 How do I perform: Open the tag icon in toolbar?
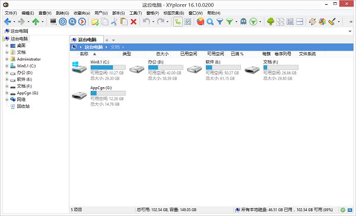(x=313, y=21)
